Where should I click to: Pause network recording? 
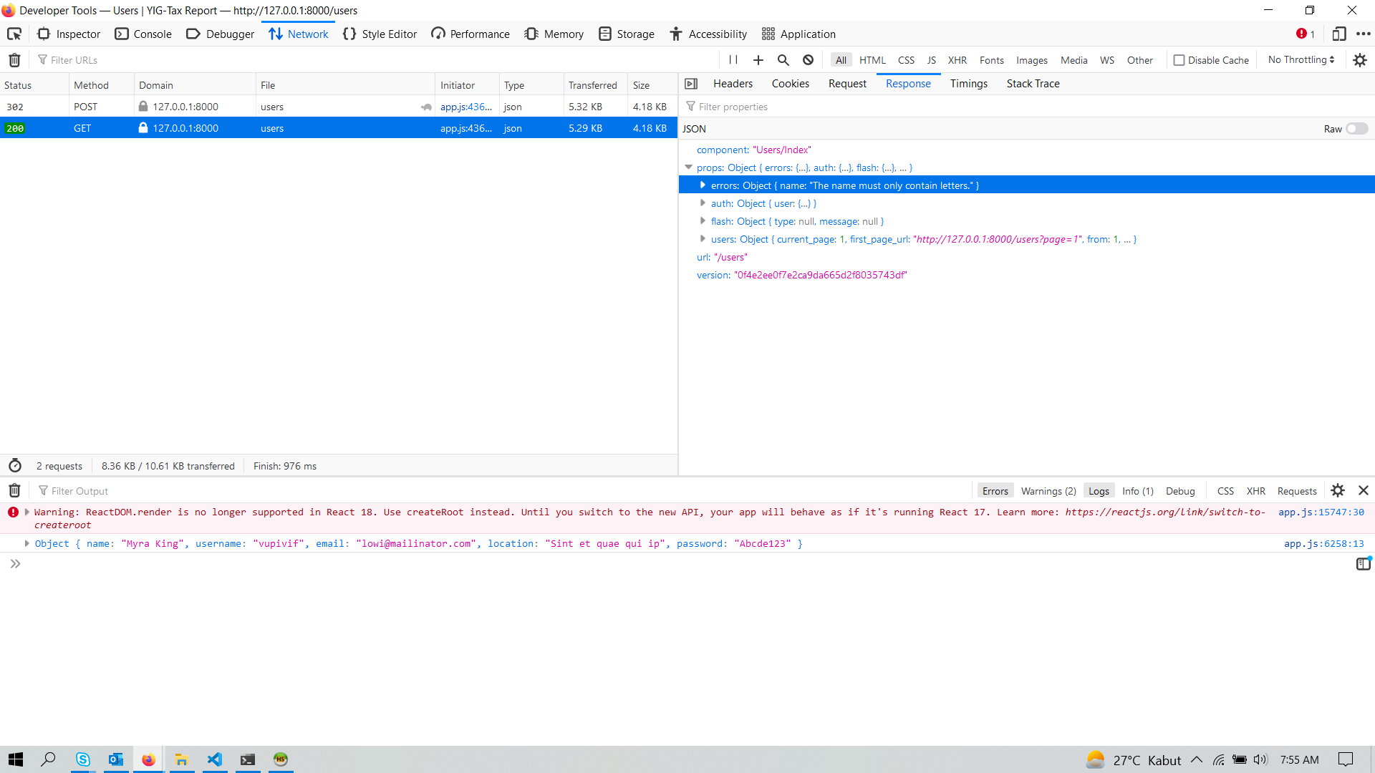(x=733, y=60)
